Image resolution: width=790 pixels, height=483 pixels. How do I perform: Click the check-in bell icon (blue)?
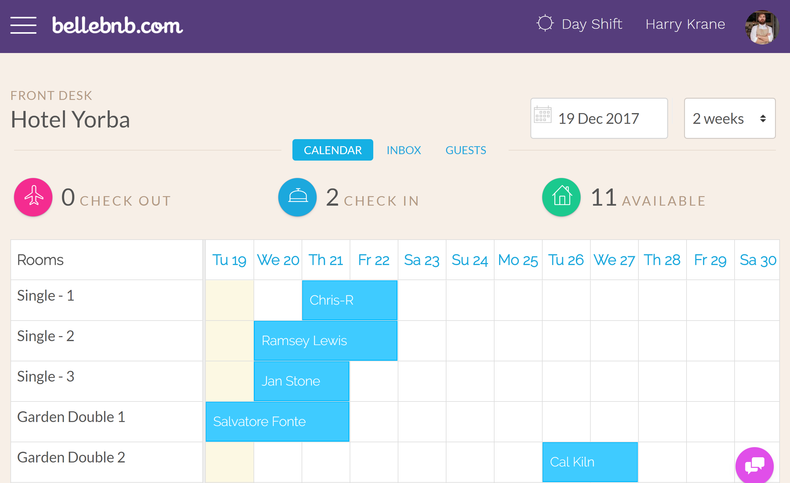(297, 198)
